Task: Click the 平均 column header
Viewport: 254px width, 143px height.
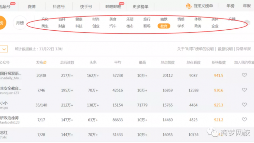Action: 118,62
